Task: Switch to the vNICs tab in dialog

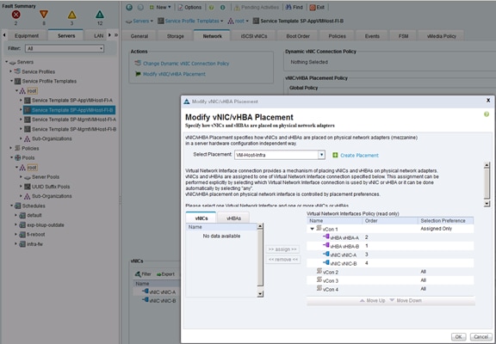Action: 201,218
